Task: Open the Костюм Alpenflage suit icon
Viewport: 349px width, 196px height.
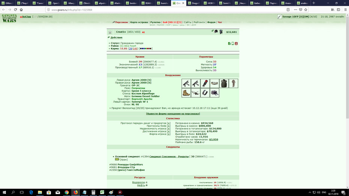Action: [x=233, y=83]
